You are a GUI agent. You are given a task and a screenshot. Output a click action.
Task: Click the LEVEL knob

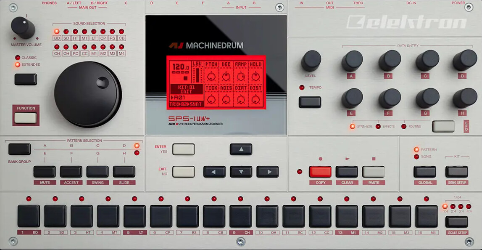pyautogui.click(x=311, y=61)
